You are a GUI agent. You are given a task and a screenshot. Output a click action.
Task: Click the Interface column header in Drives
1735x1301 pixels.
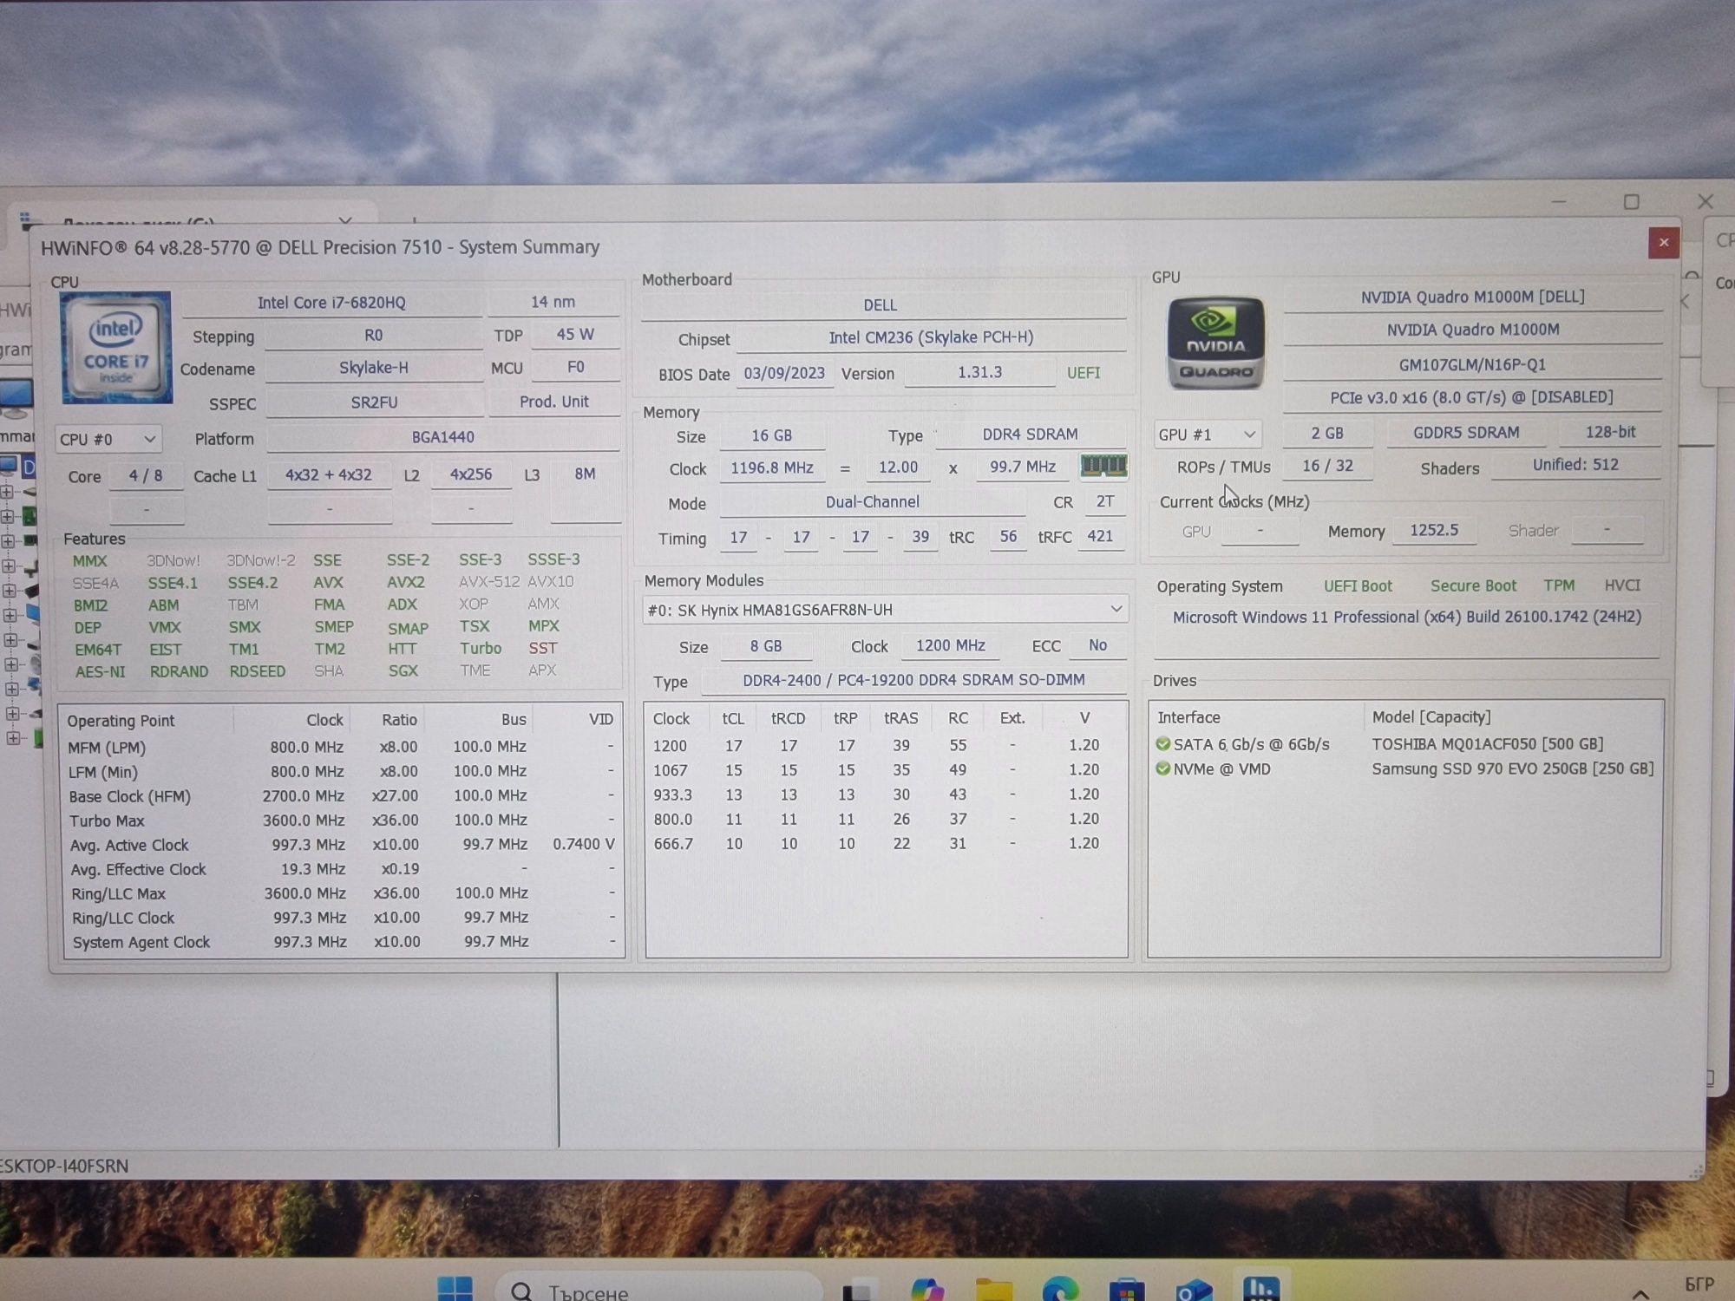(1188, 717)
